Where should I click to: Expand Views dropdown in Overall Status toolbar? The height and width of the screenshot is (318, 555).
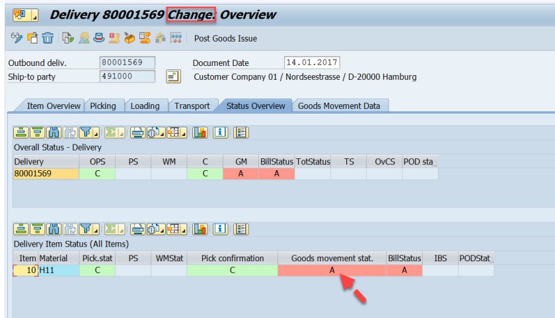coord(162,133)
